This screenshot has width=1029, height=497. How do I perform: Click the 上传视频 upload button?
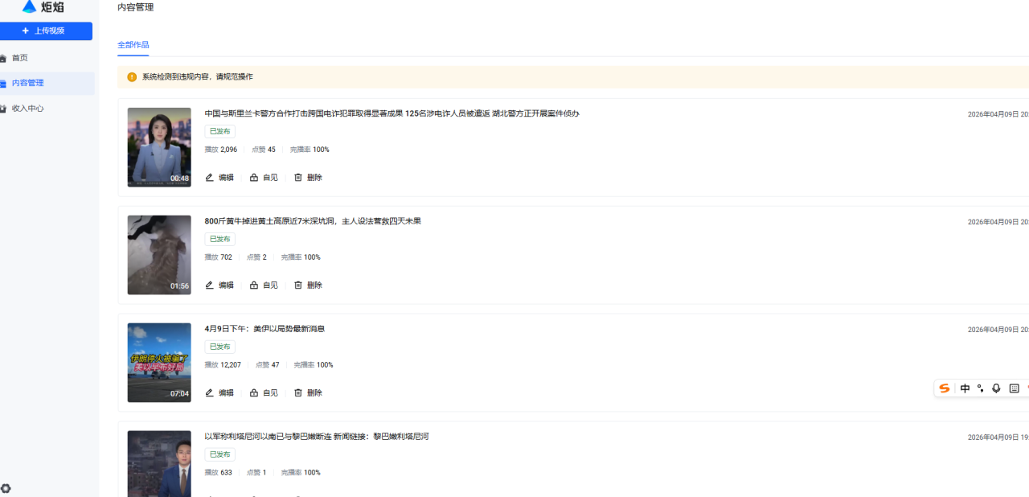tap(46, 31)
